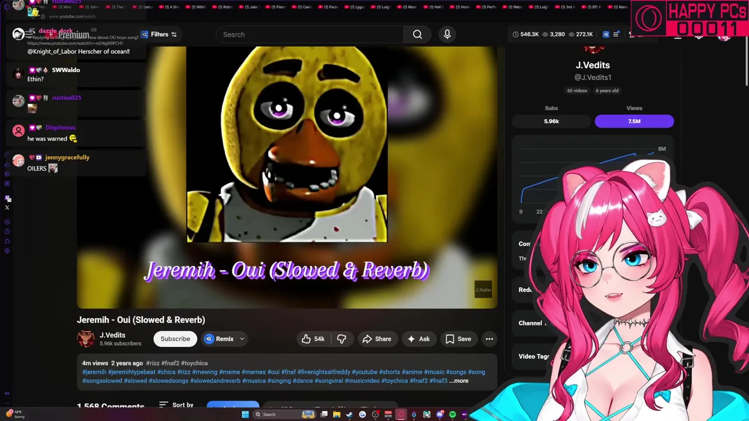749x421 pixels.
Task: Select the Subs stat pill 5.96k
Action: 551,121
